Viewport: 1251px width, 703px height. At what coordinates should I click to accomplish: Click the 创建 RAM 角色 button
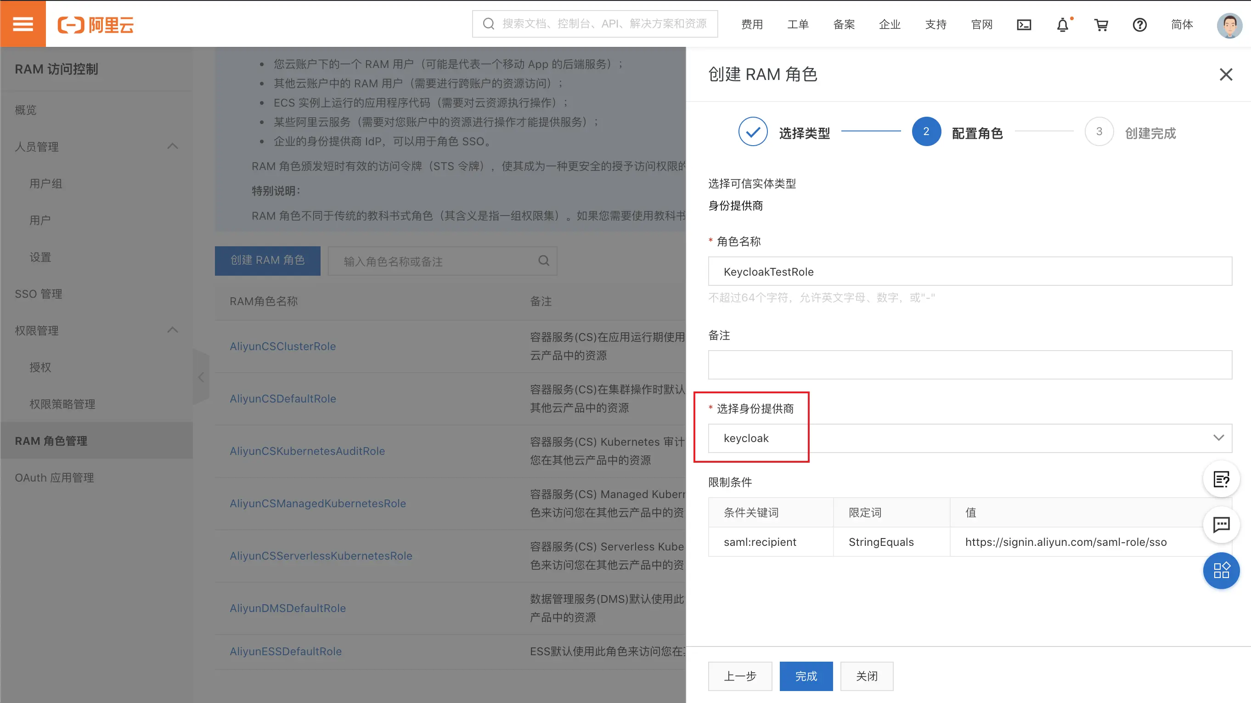[x=267, y=261]
